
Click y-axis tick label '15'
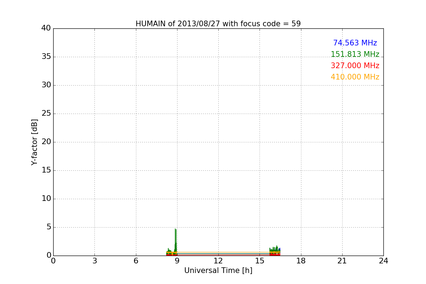(46, 170)
